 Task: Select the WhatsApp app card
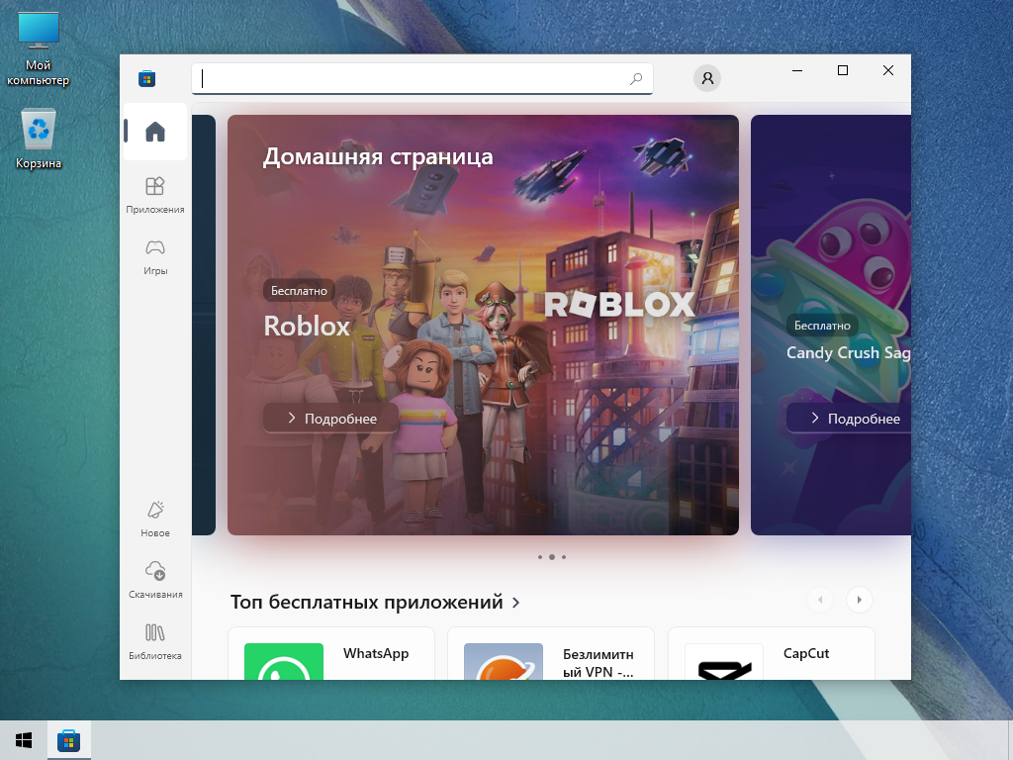pos(331,655)
